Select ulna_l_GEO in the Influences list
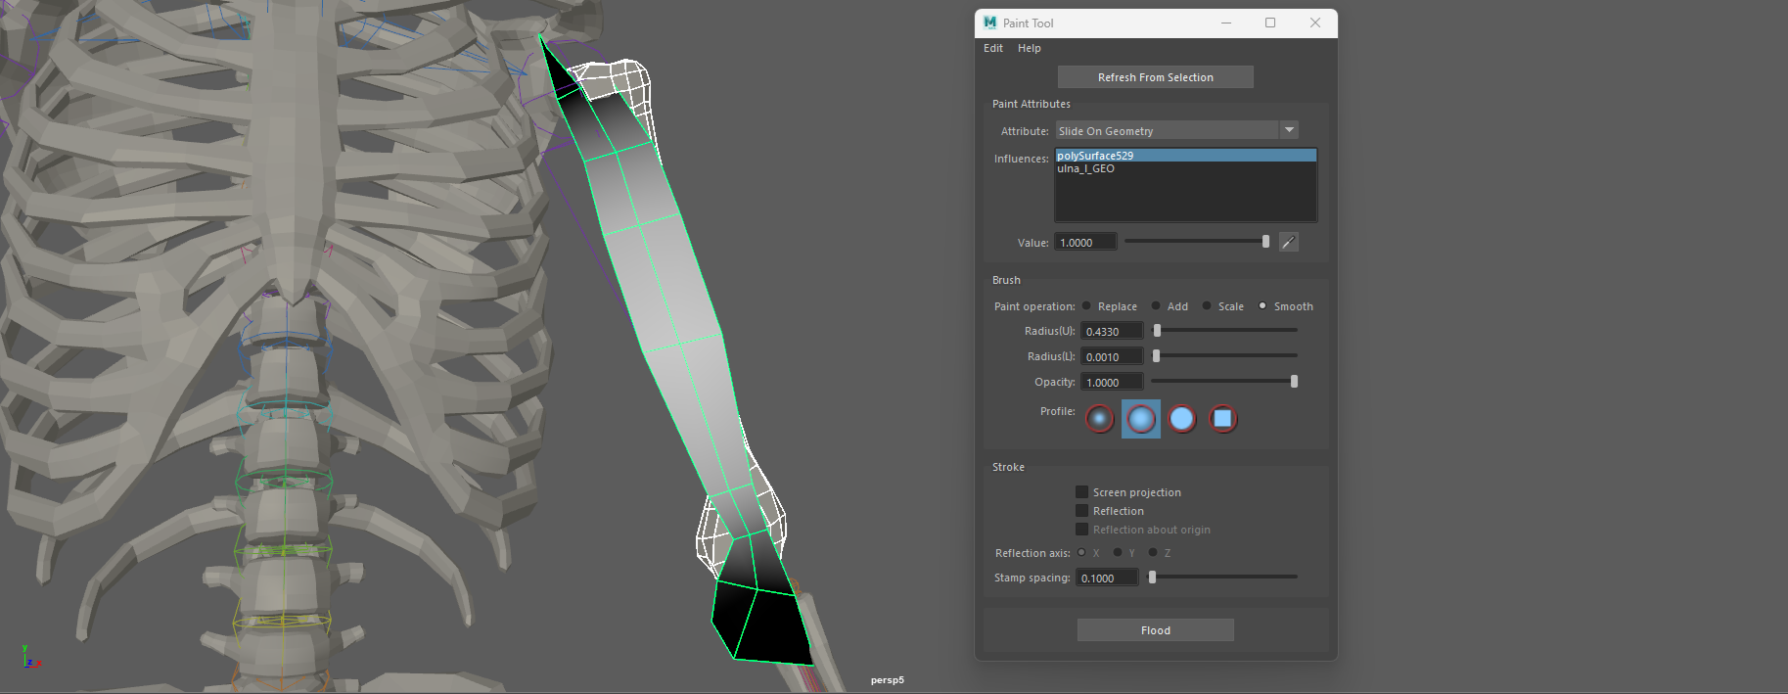 click(1085, 168)
